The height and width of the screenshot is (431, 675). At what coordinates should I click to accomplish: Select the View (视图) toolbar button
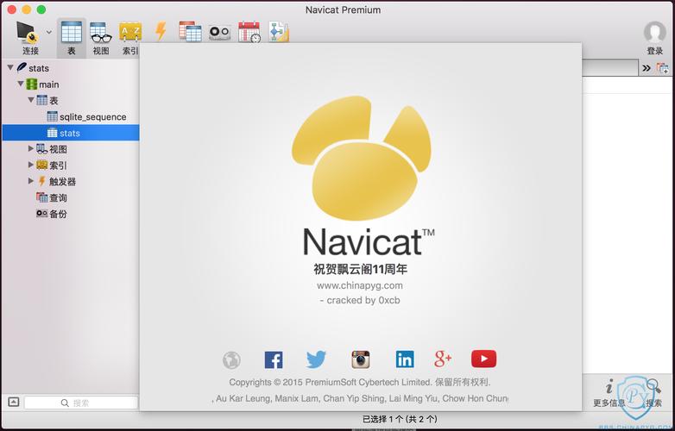pyautogui.click(x=101, y=38)
